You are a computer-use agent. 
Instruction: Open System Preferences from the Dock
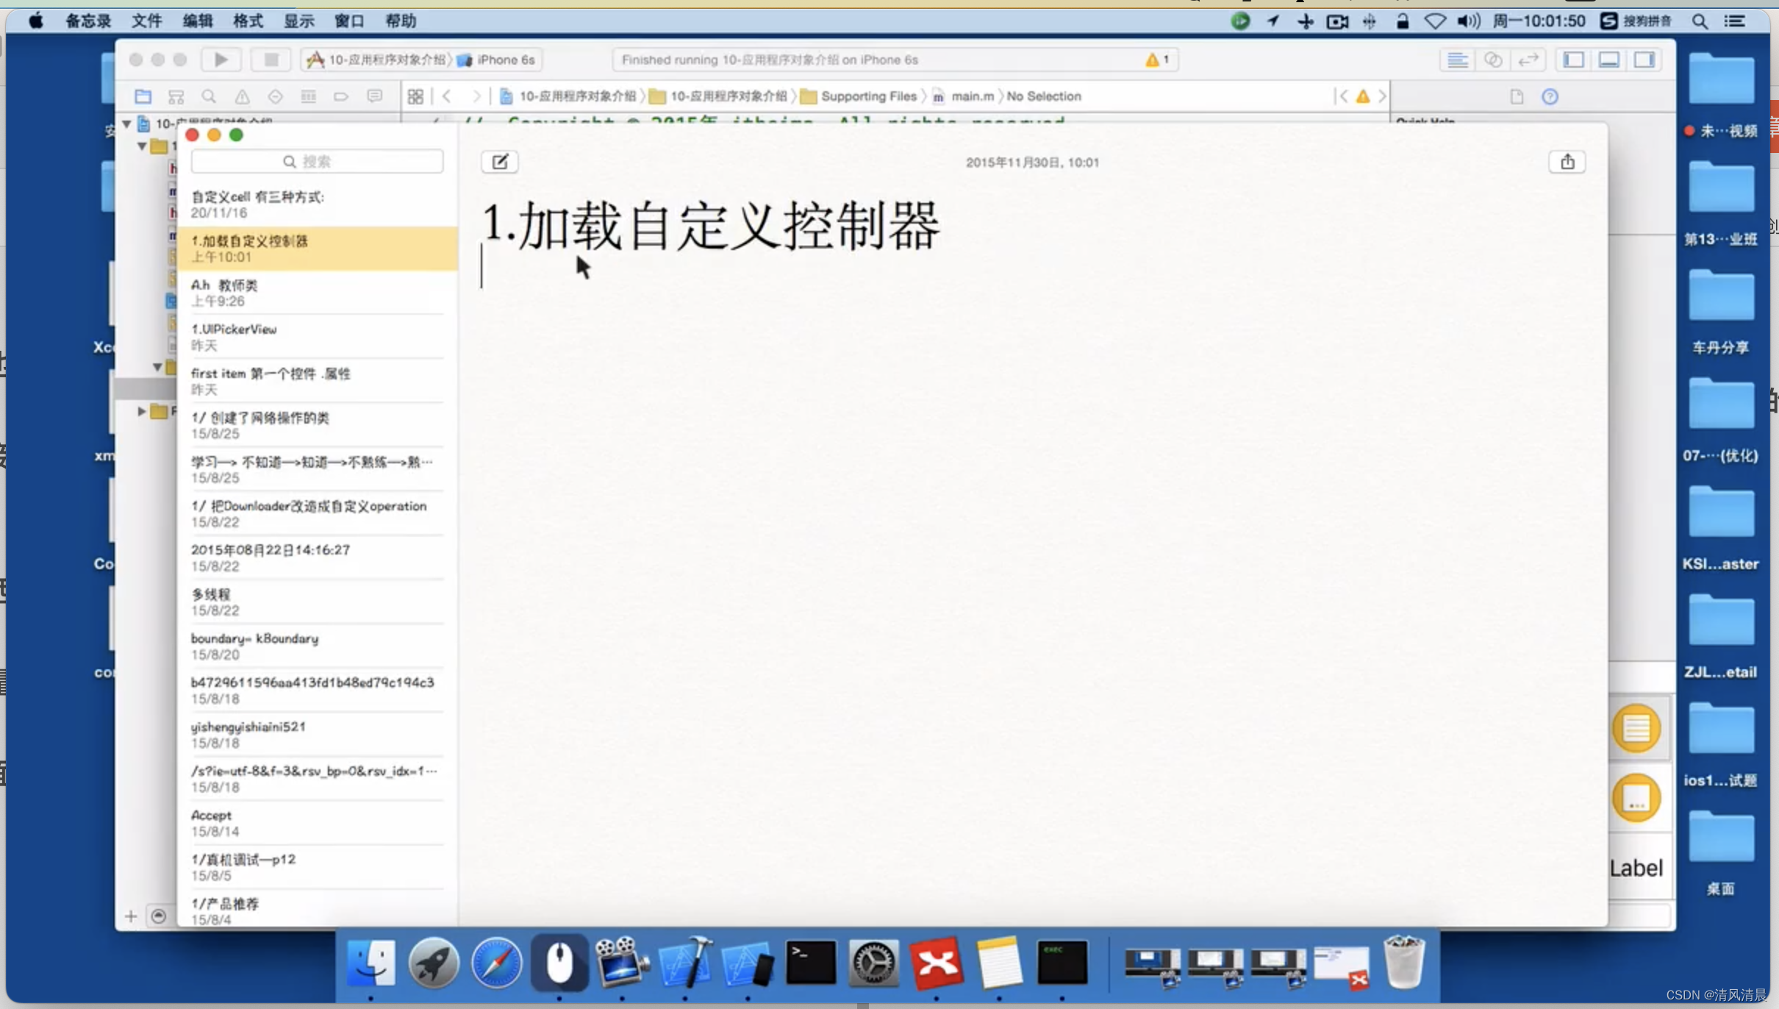click(x=873, y=963)
